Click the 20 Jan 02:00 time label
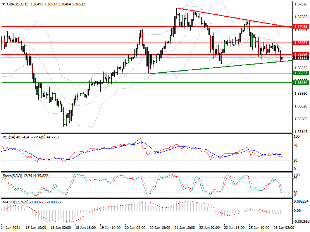Screen dimensions: 310x232 (x=135, y=227)
